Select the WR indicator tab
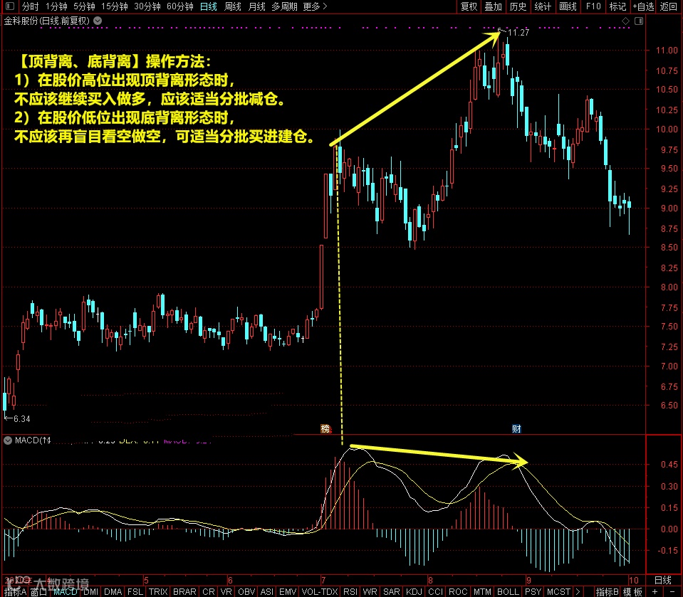This screenshot has width=683, height=597. click(x=370, y=592)
